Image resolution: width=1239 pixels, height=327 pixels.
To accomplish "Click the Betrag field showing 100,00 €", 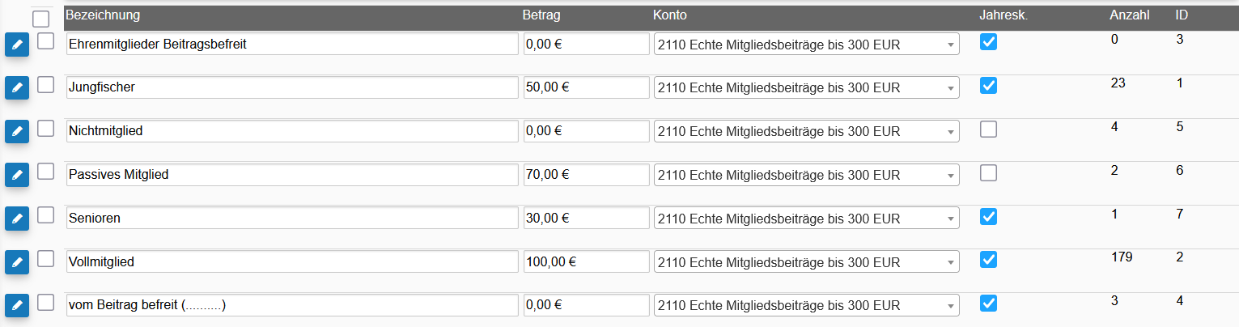I will click(x=587, y=262).
